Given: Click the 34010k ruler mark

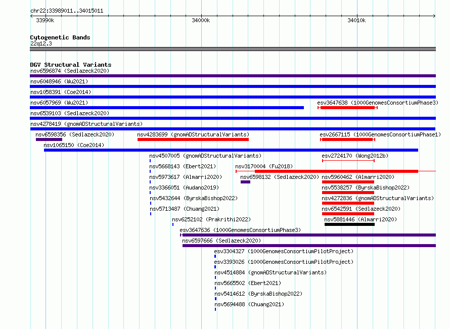Looking at the screenshot, I should point(356,20).
